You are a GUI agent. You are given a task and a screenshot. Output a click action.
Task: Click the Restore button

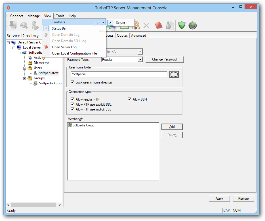(x=243, y=199)
